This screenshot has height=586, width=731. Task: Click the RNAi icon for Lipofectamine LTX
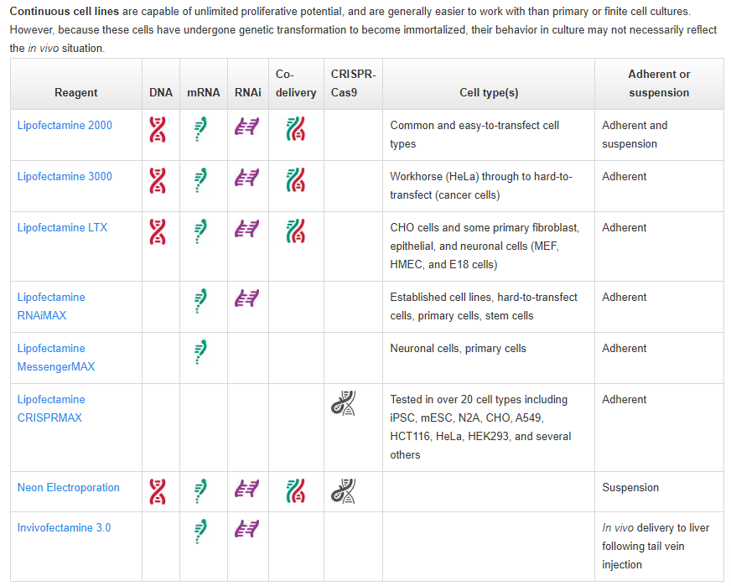coord(246,229)
